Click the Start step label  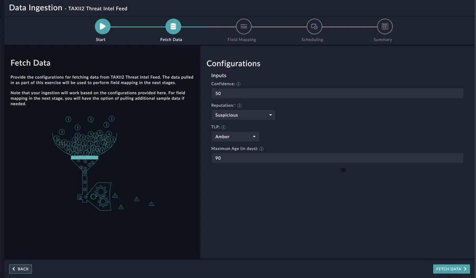pos(101,40)
